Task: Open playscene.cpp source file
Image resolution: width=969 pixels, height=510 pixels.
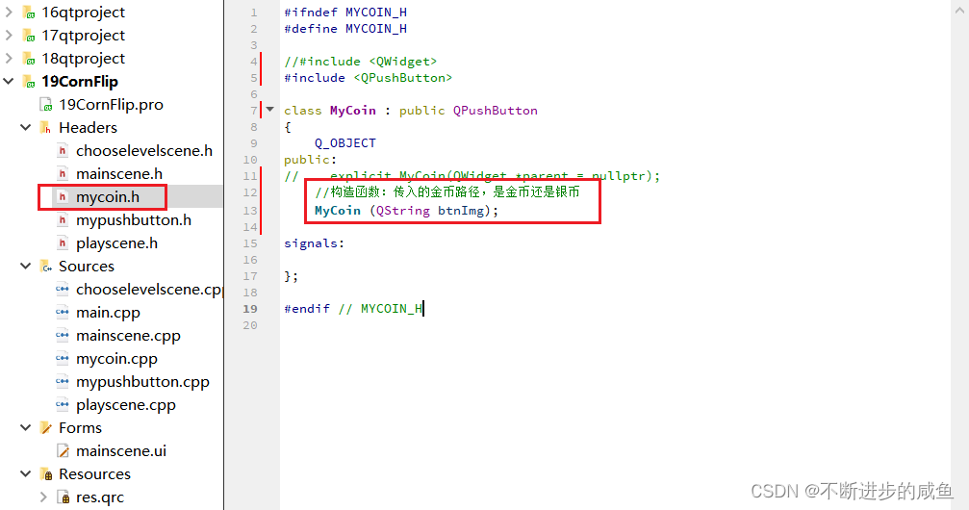Action: click(x=126, y=405)
